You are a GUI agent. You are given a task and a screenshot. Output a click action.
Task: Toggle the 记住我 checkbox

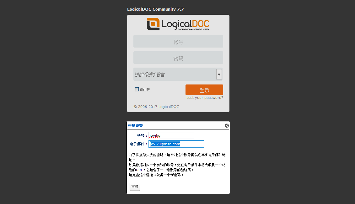[137, 89]
